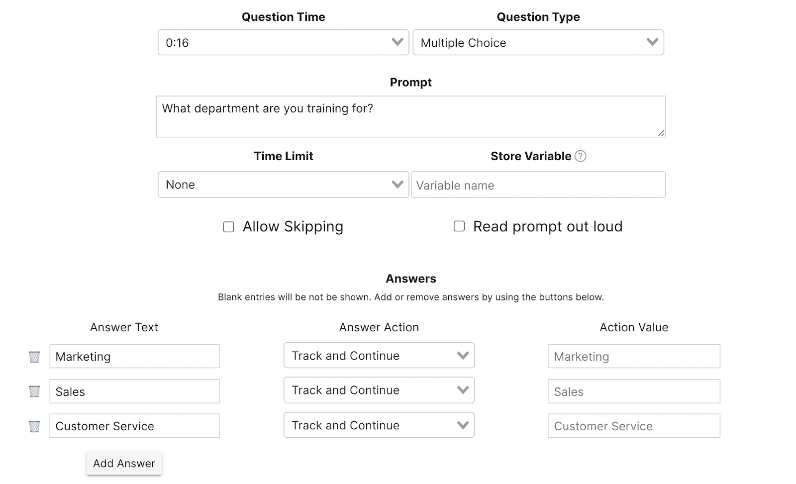
Task: Enable the Allow Skipping checkbox
Action: tap(228, 226)
